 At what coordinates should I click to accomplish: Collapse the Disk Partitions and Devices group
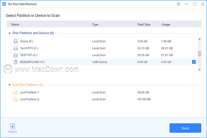pos(9,33)
